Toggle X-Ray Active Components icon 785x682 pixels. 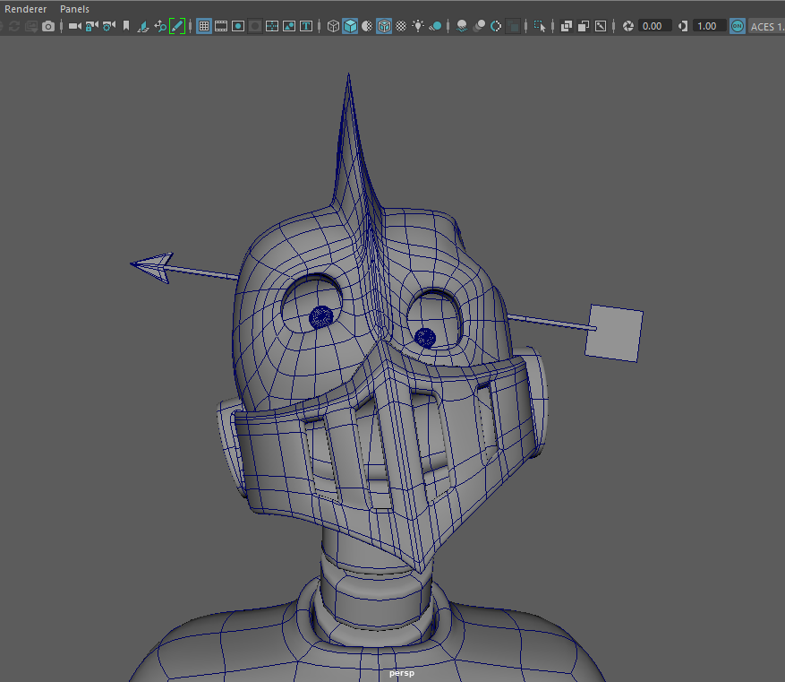(584, 26)
